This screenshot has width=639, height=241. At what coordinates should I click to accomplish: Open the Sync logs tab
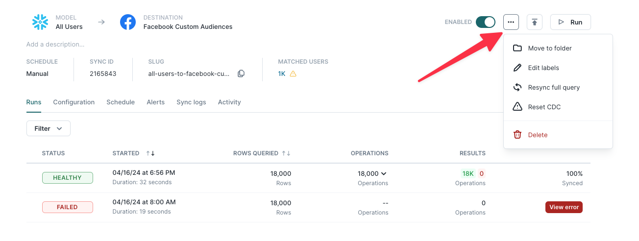tap(191, 102)
